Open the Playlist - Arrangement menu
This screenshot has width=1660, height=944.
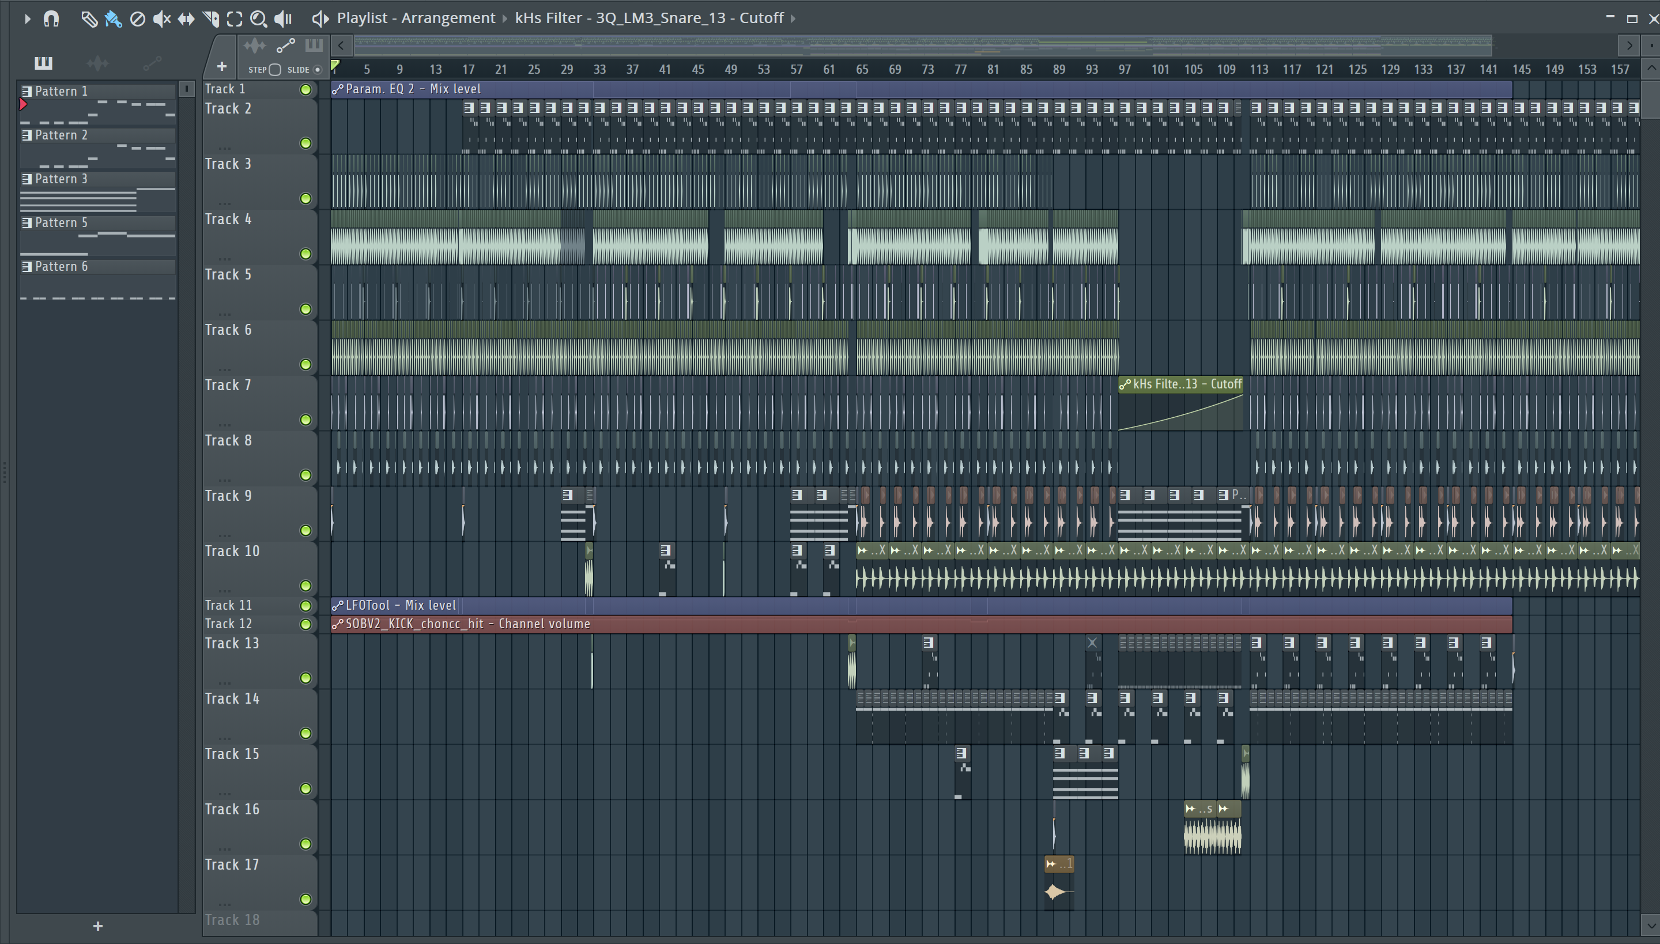pyautogui.click(x=416, y=17)
